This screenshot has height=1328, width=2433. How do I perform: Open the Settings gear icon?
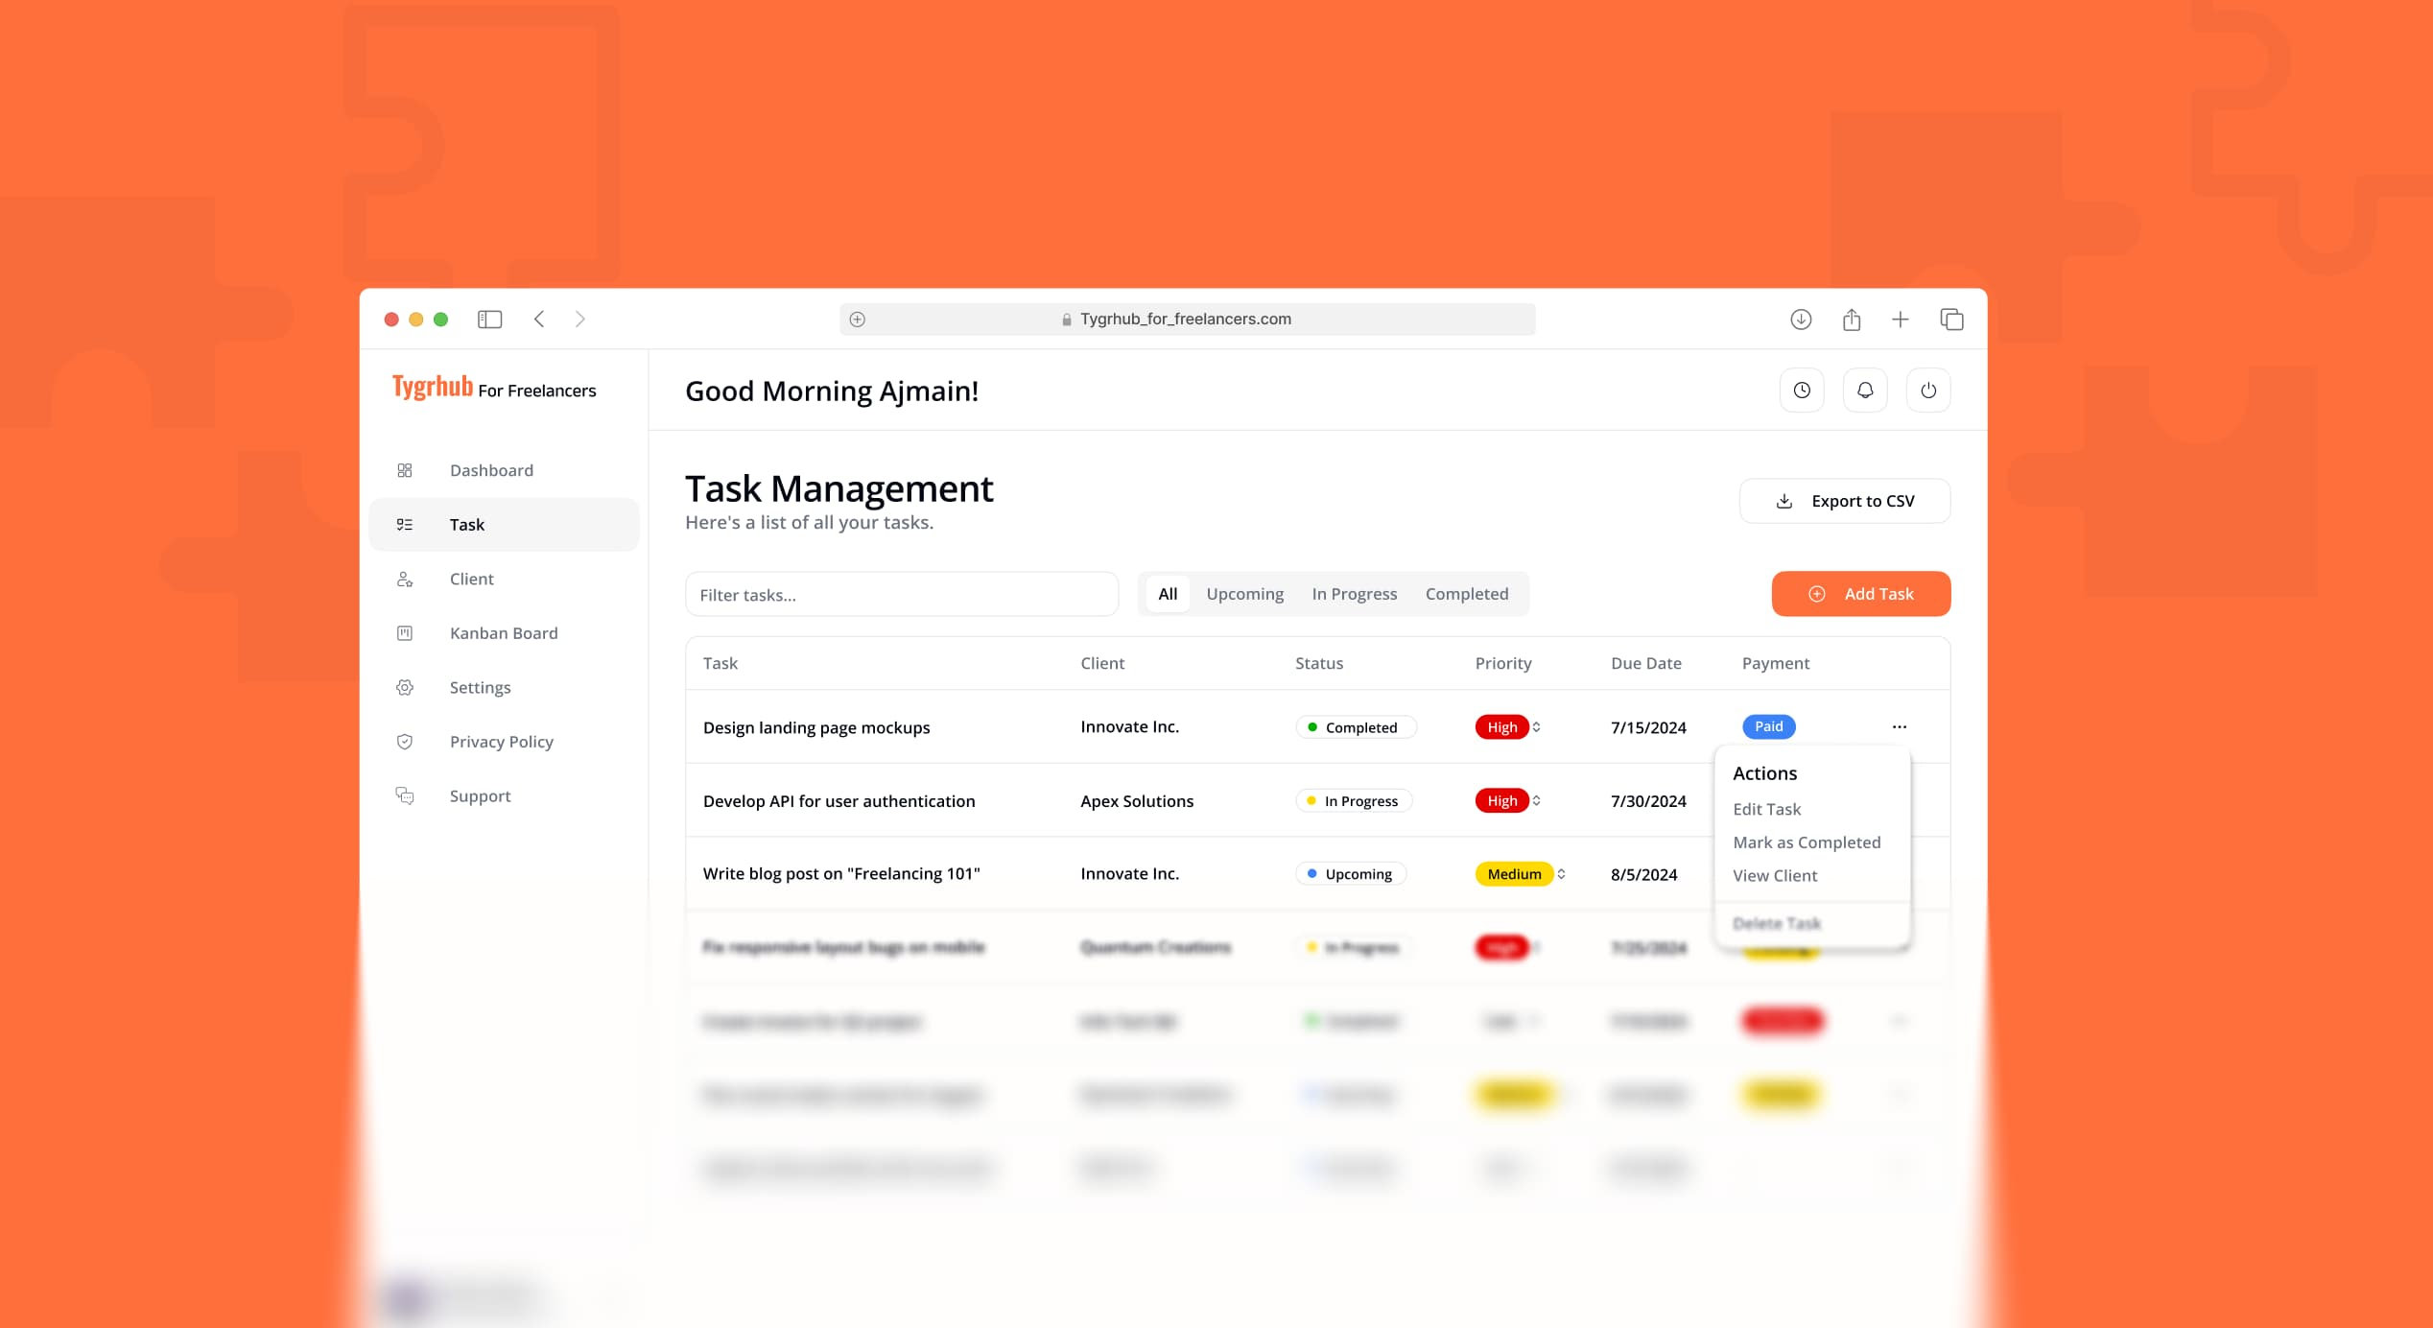(405, 687)
